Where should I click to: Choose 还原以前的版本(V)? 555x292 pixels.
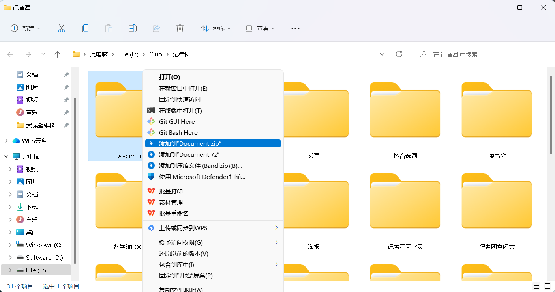(213, 254)
